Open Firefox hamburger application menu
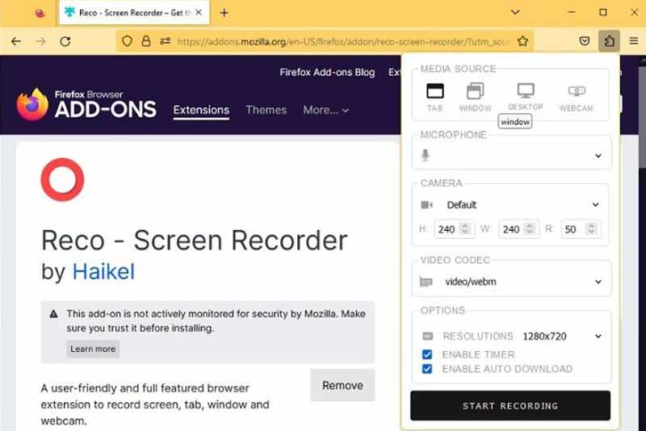The width and height of the screenshot is (646, 431). point(634,40)
